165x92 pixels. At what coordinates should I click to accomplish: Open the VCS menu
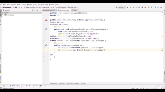tap(46, 5)
